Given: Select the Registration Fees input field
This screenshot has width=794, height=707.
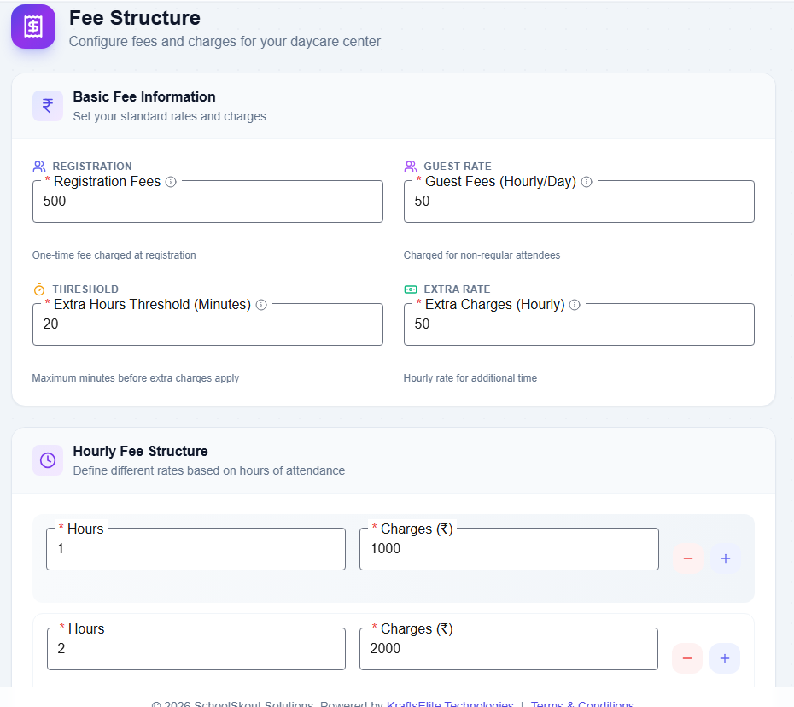Looking at the screenshot, I should [x=207, y=202].
